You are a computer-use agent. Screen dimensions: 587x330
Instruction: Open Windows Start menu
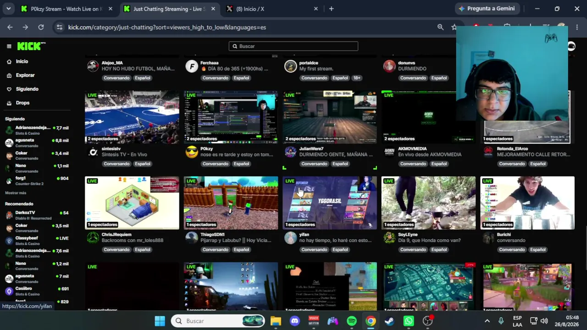tap(160, 321)
